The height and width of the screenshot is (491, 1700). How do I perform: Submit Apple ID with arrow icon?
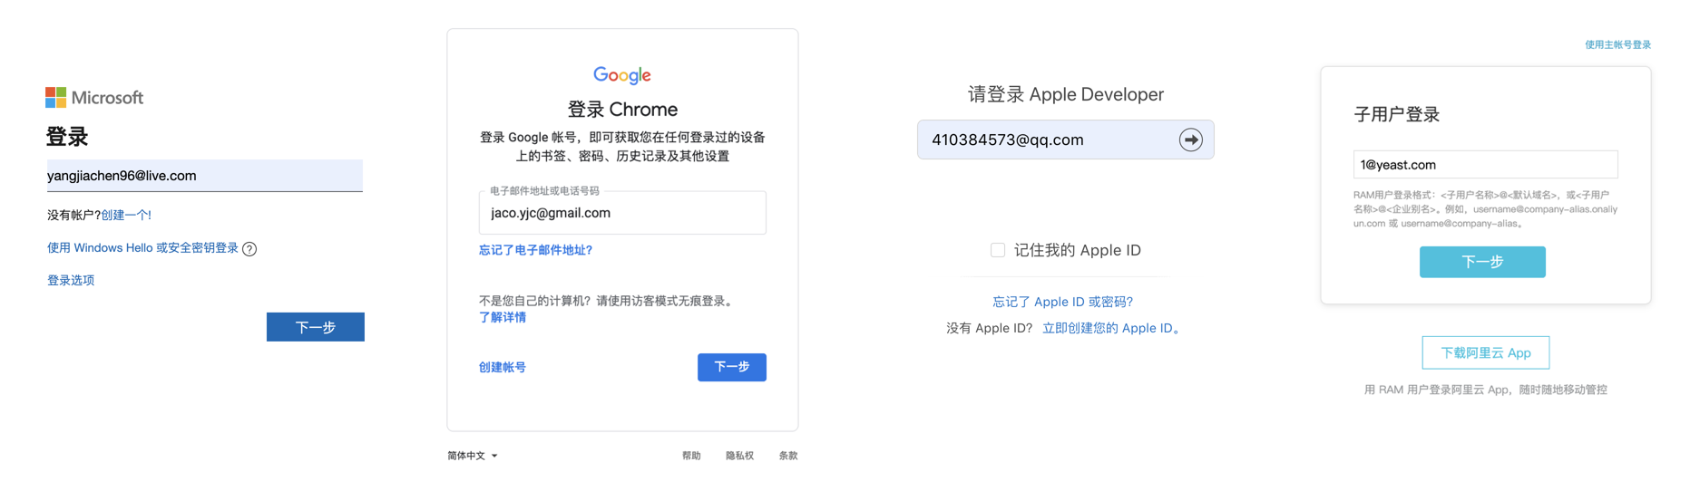pyautogui.click(x=1190, y=140)
